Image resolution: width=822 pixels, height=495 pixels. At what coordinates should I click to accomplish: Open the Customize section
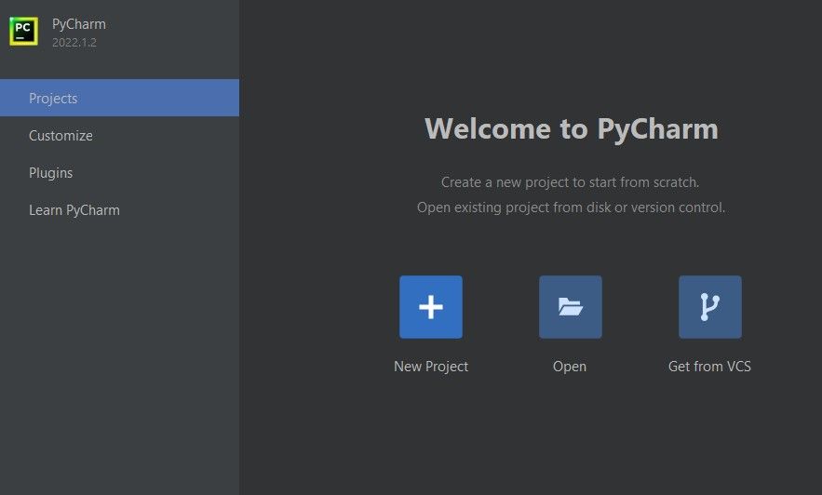tap(61, 136)
